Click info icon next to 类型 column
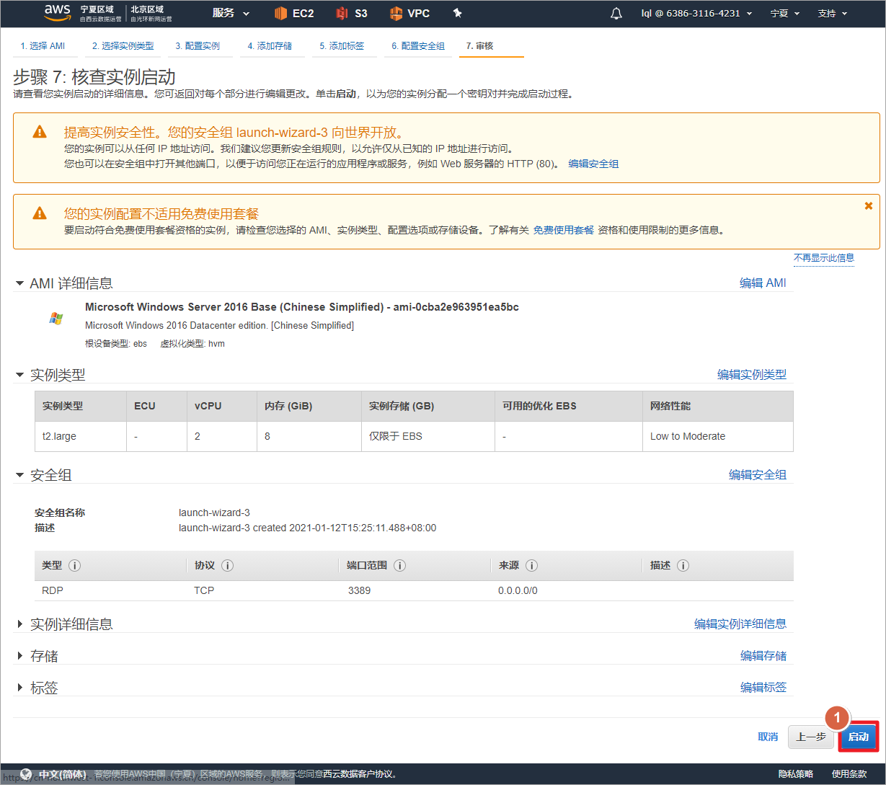Viewport: 886px width, 785px height. click(74, 566)
